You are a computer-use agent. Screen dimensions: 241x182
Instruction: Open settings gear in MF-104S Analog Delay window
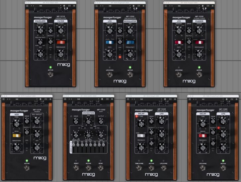(x=175, y=99)
